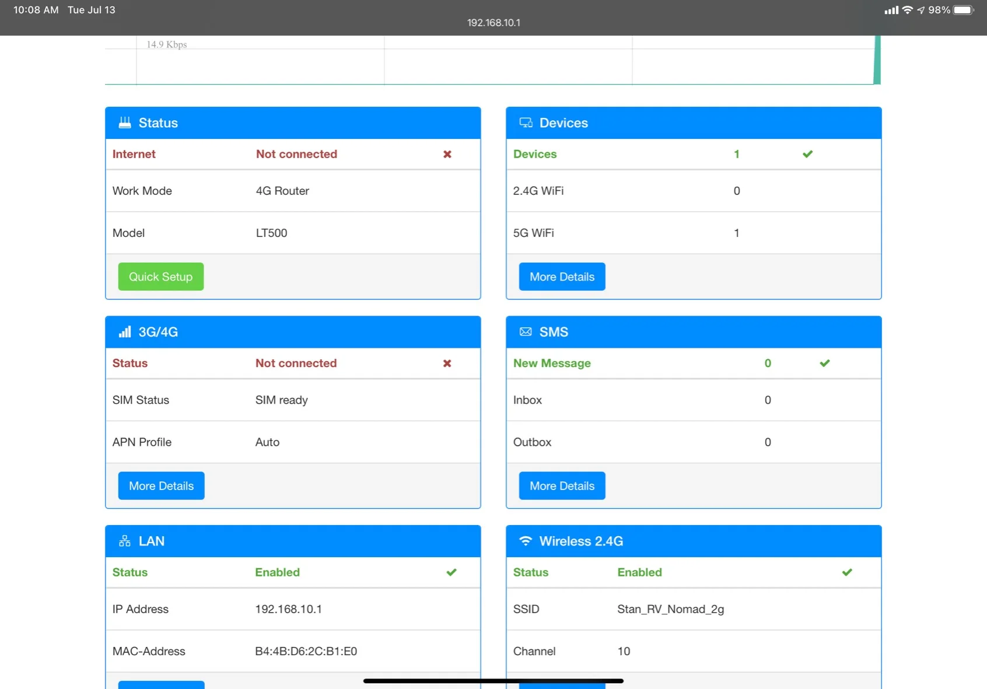This screenshot has width=987, height=689.
Task: Click the router icon in Status header
Action: (125, 123)
